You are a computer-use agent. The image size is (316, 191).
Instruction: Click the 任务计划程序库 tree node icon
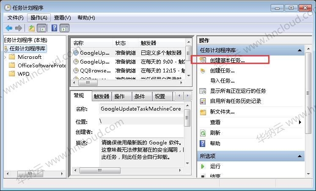point(6,49)
